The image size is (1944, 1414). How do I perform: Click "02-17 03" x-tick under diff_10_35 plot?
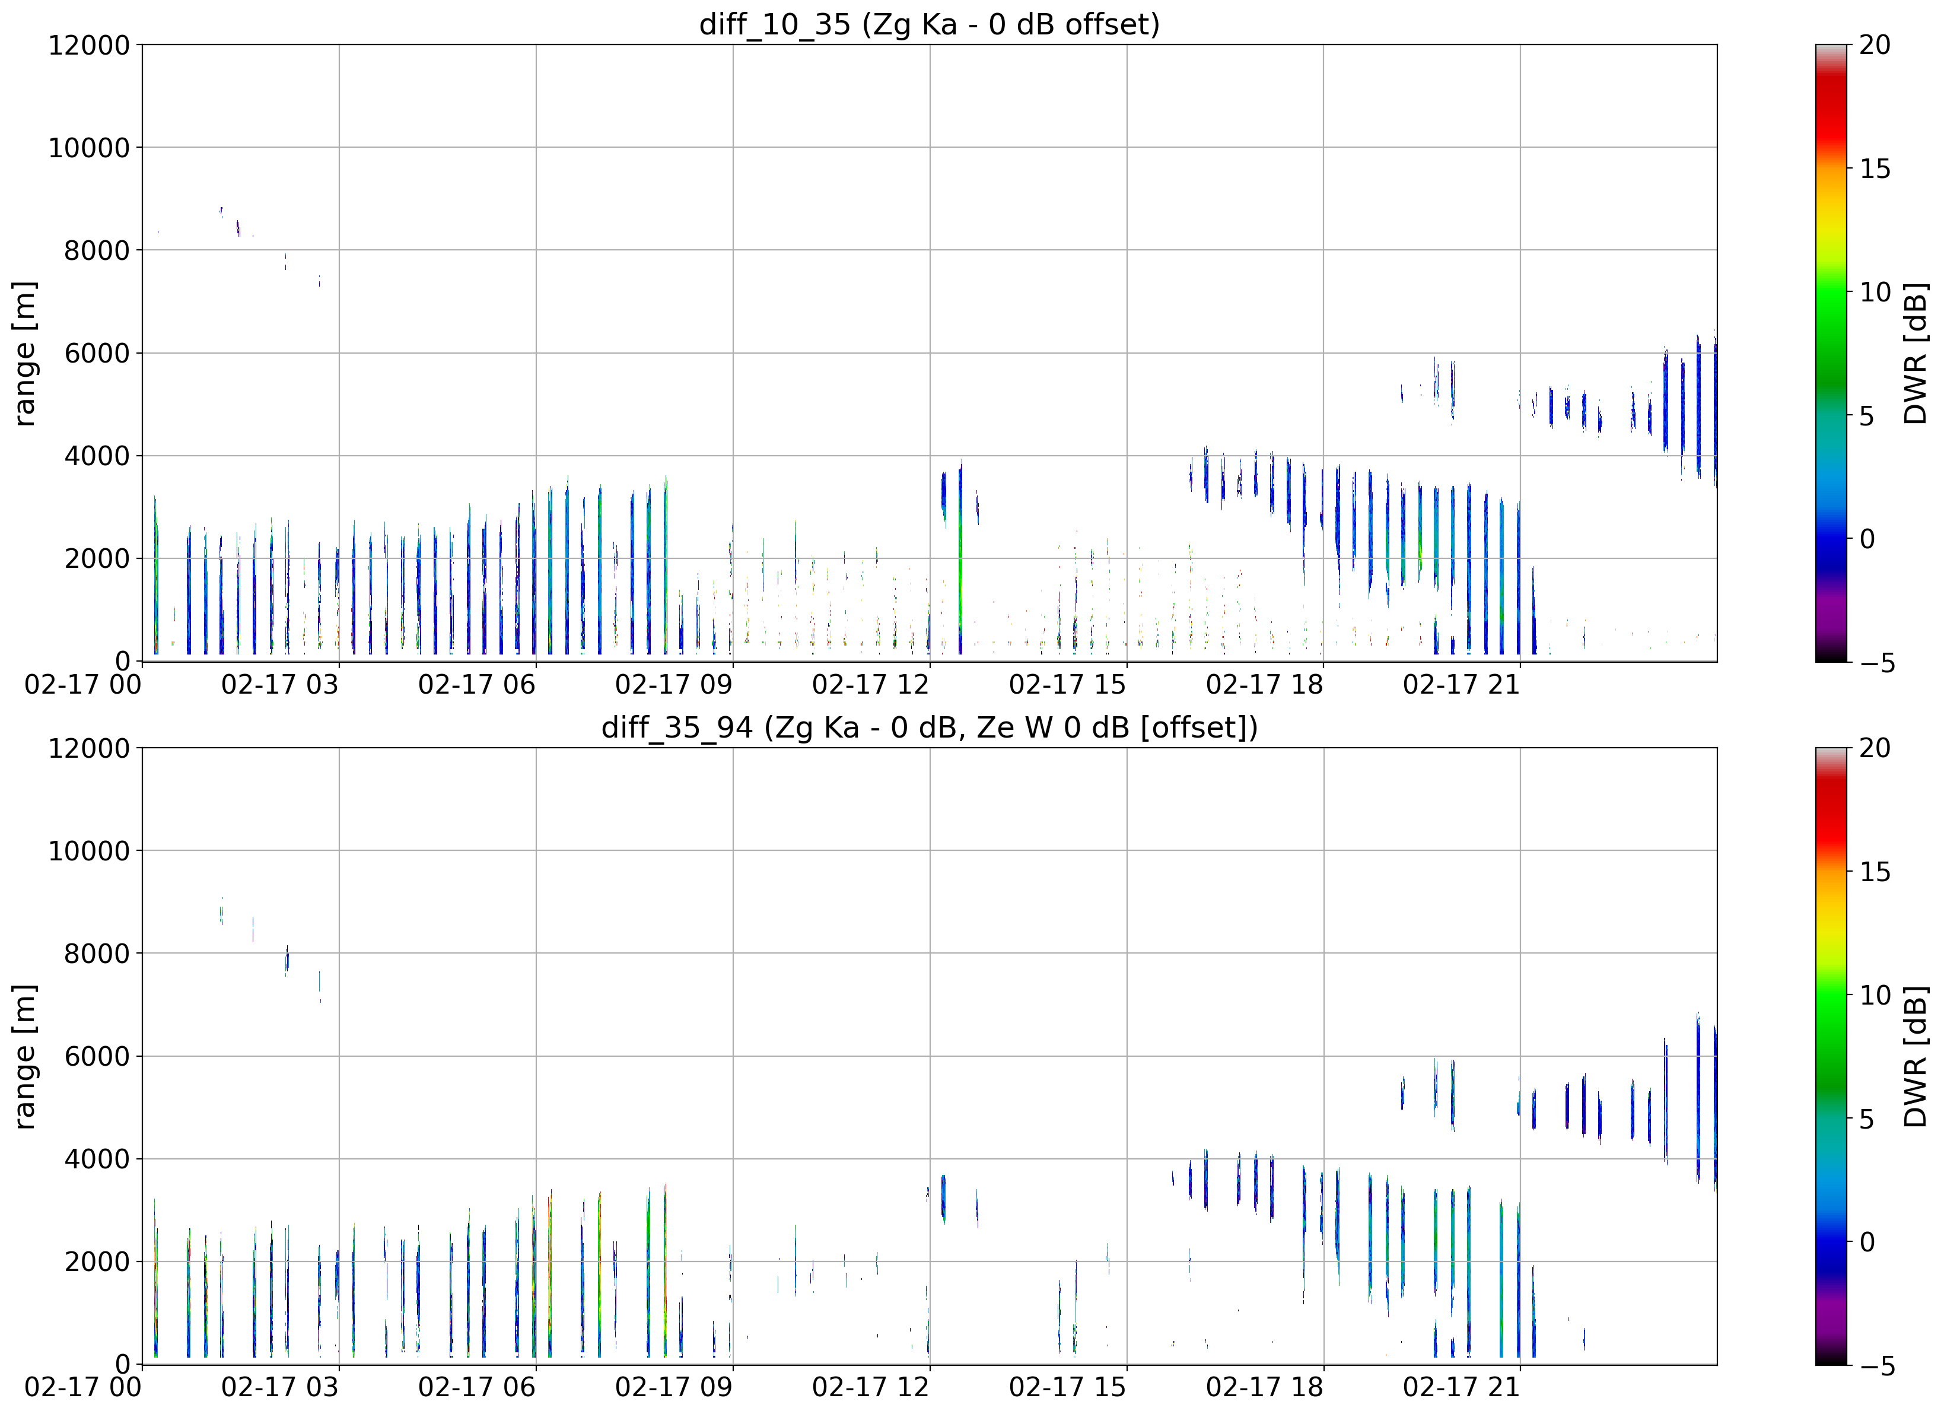pos(280,684)
